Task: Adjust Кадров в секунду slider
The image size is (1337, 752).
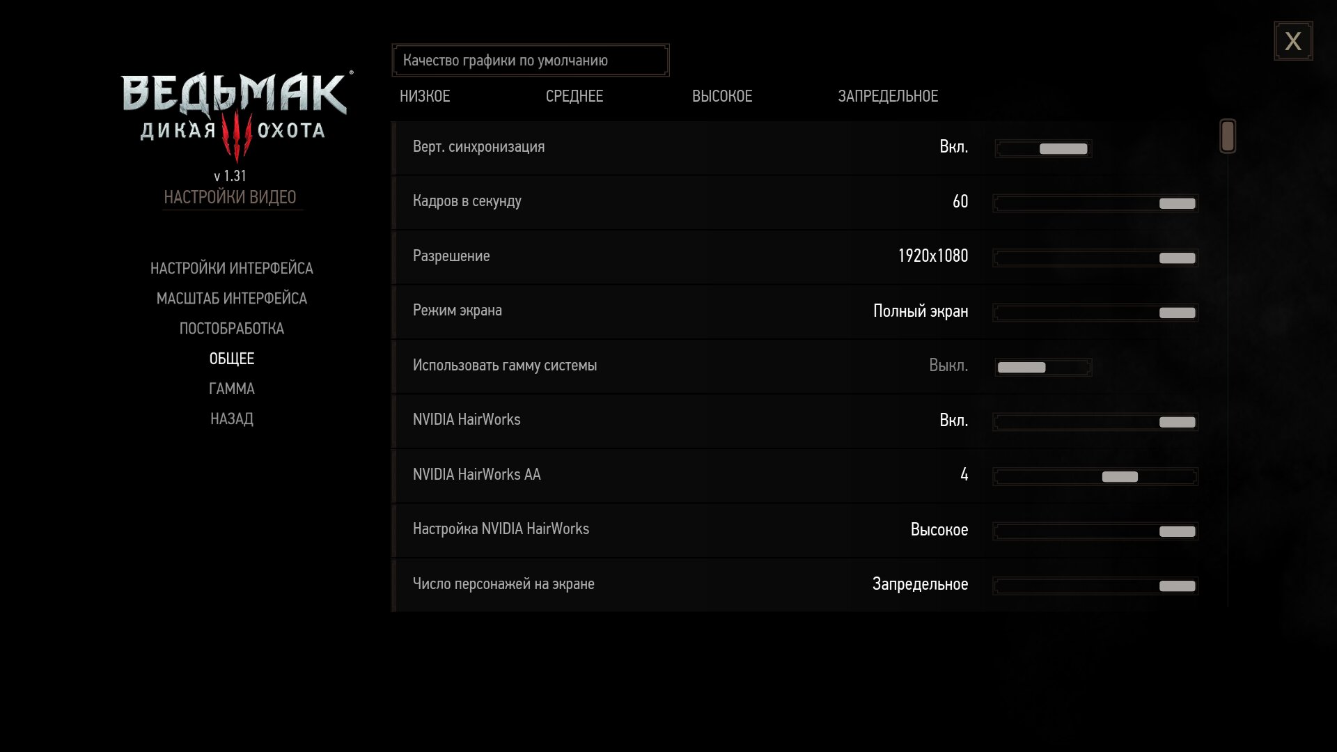Action: point(1095,203)
